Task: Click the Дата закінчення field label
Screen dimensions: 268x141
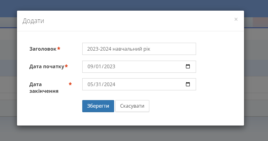Action: (44, 87)
